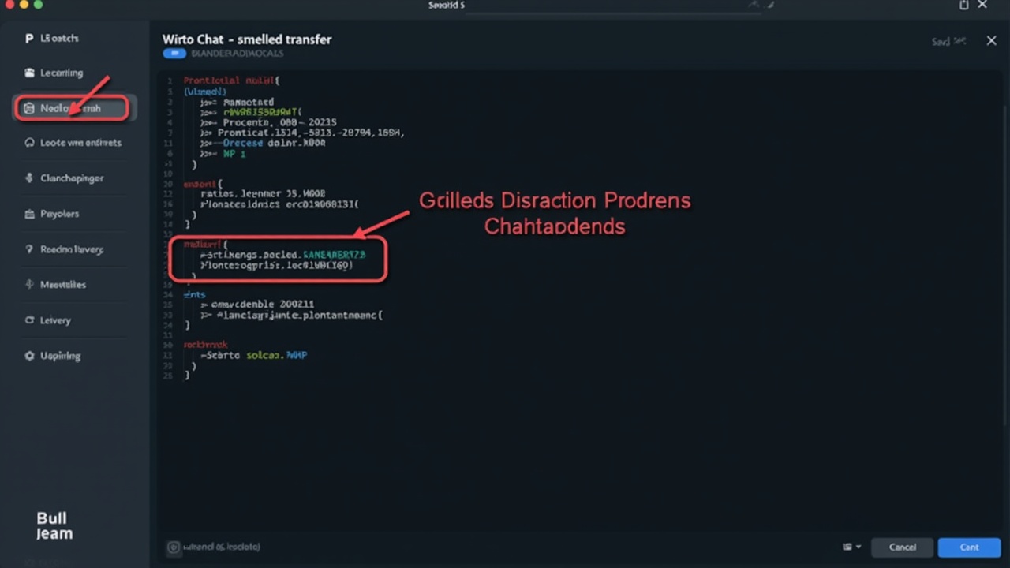Select the highlighted Nedlo sidebar item

(71, 108)
